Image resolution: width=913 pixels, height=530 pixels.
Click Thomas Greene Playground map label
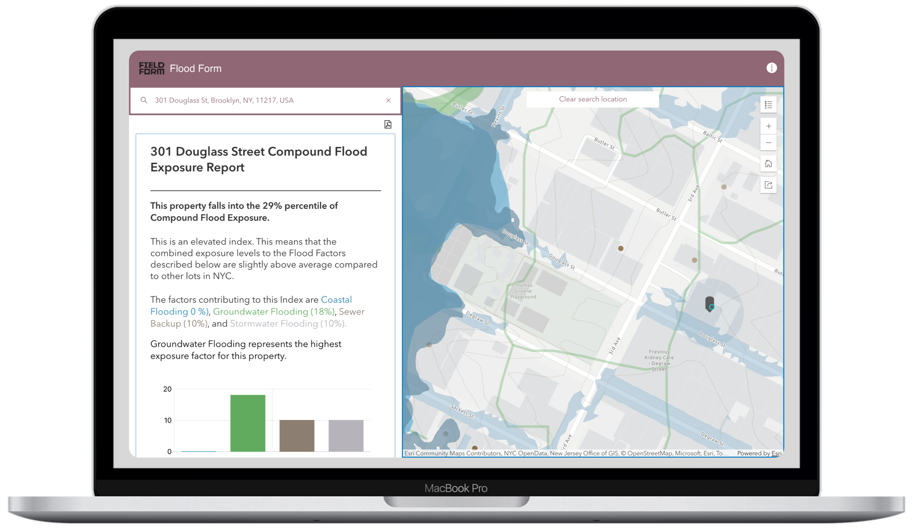click(x=523, y=291)
